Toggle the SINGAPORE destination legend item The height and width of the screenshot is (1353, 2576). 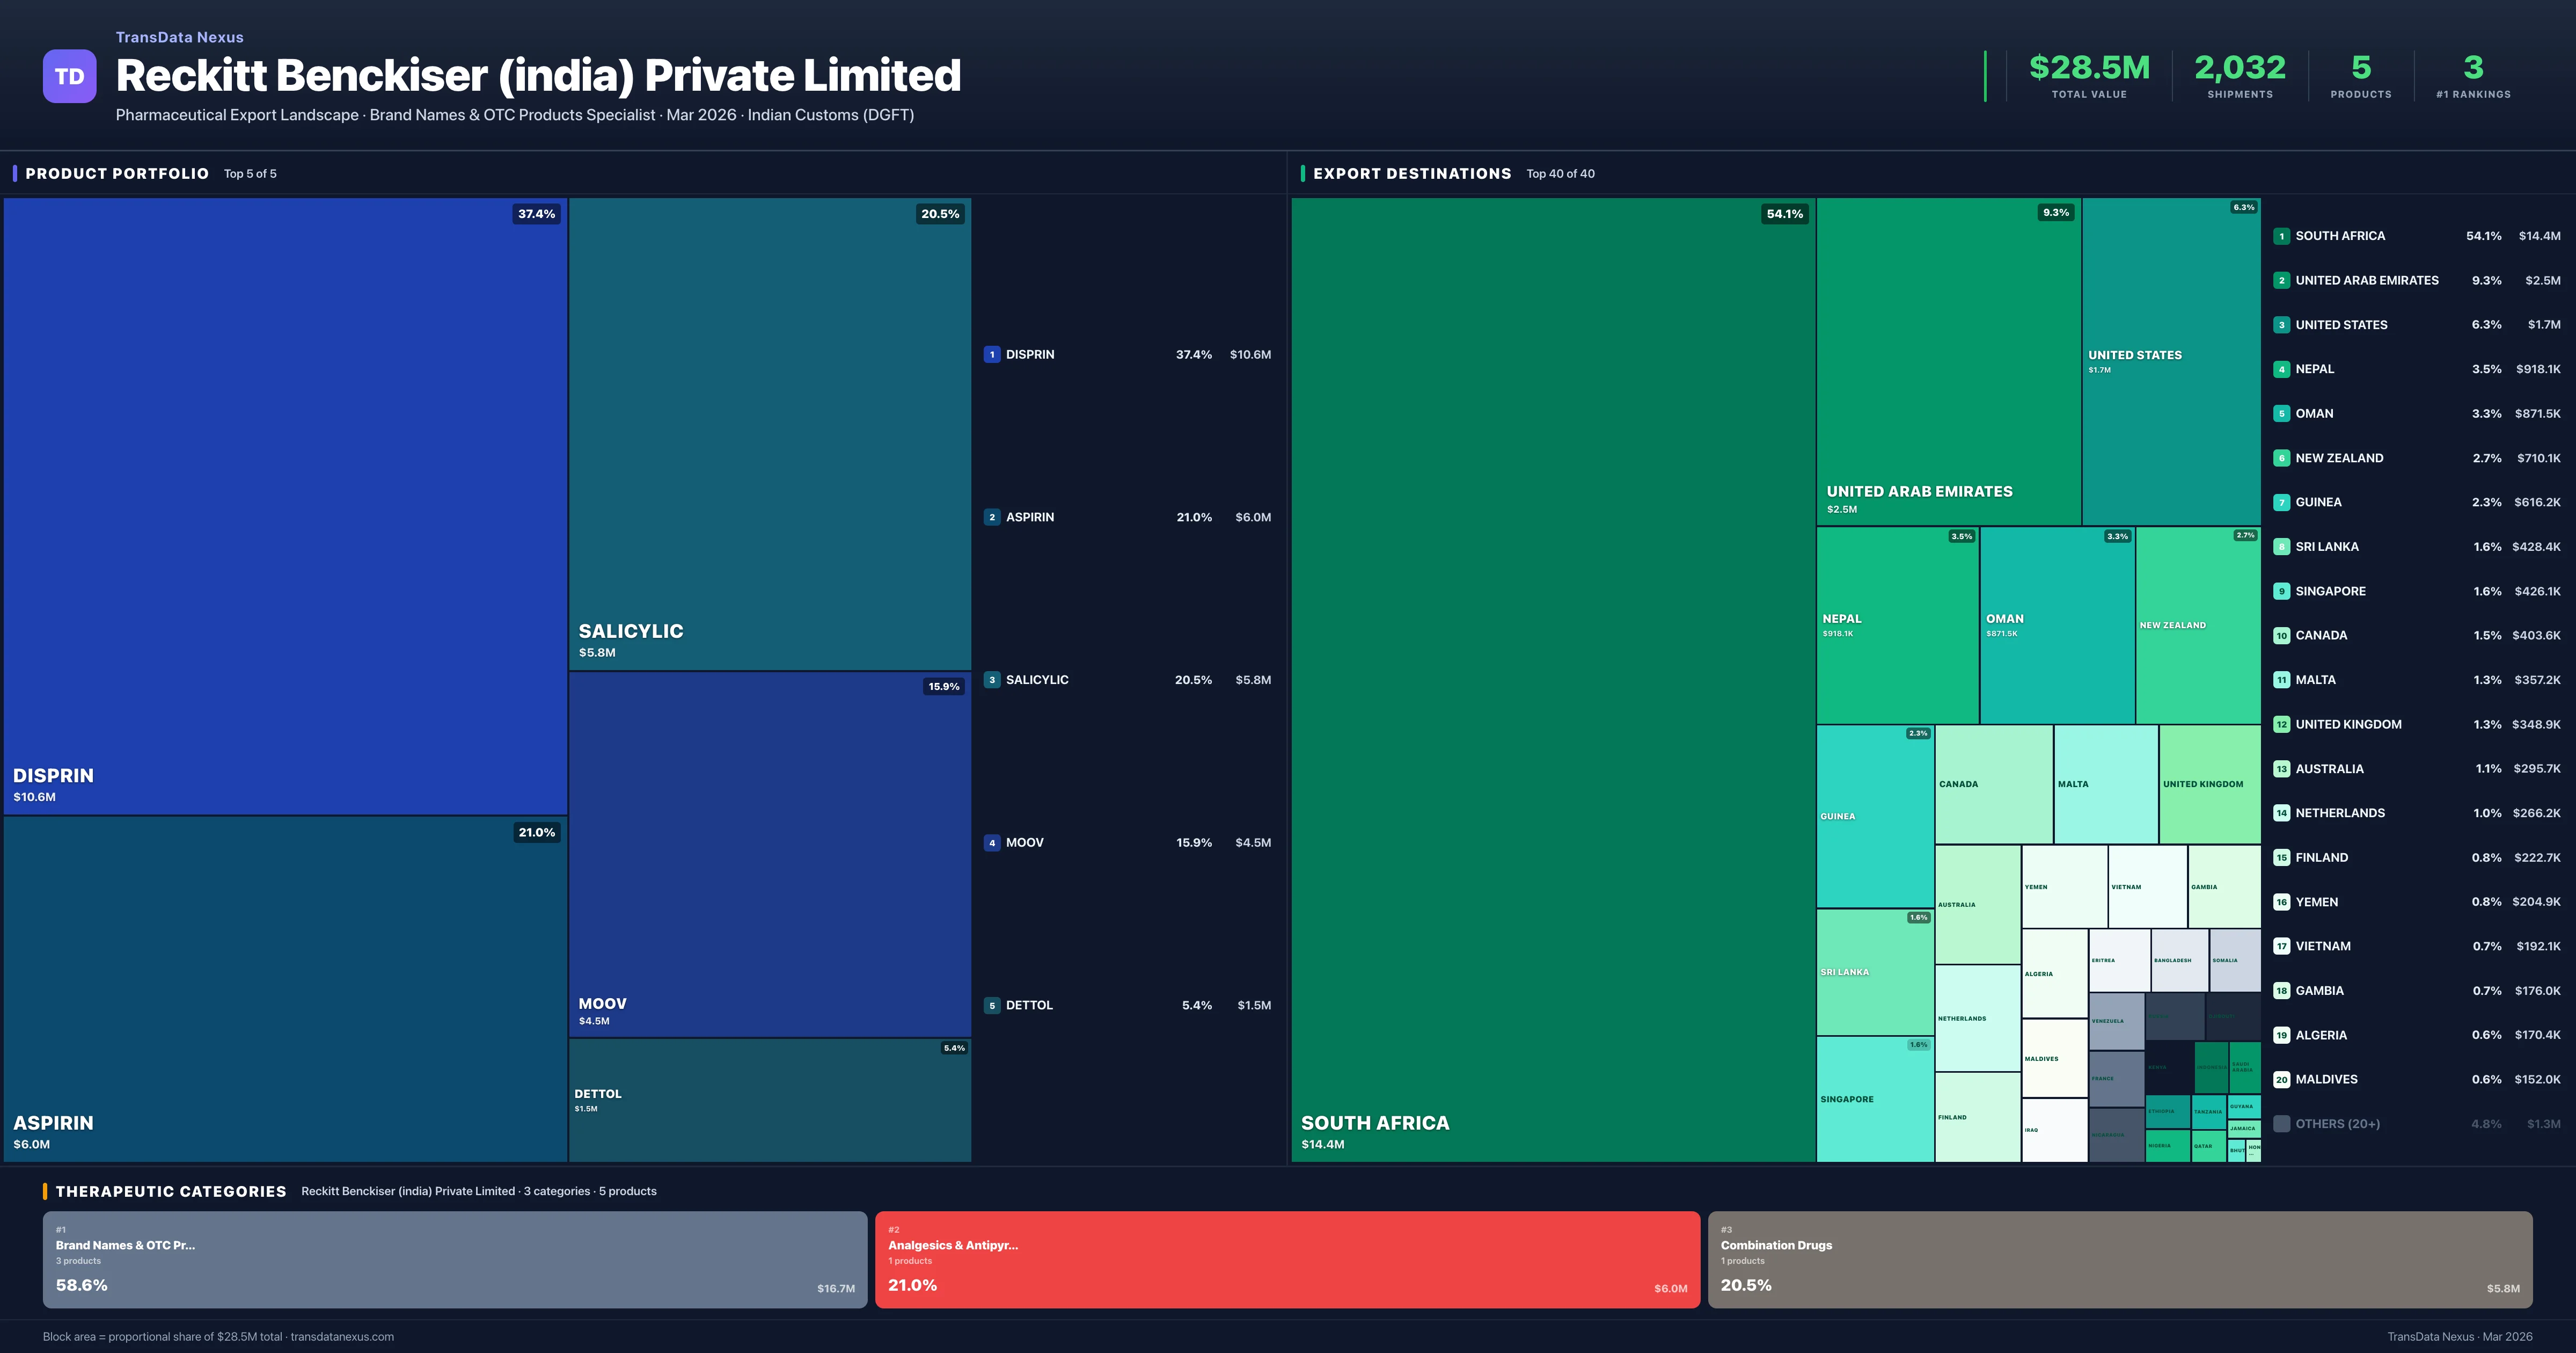pyautogui.click(x=2330, y=591)
